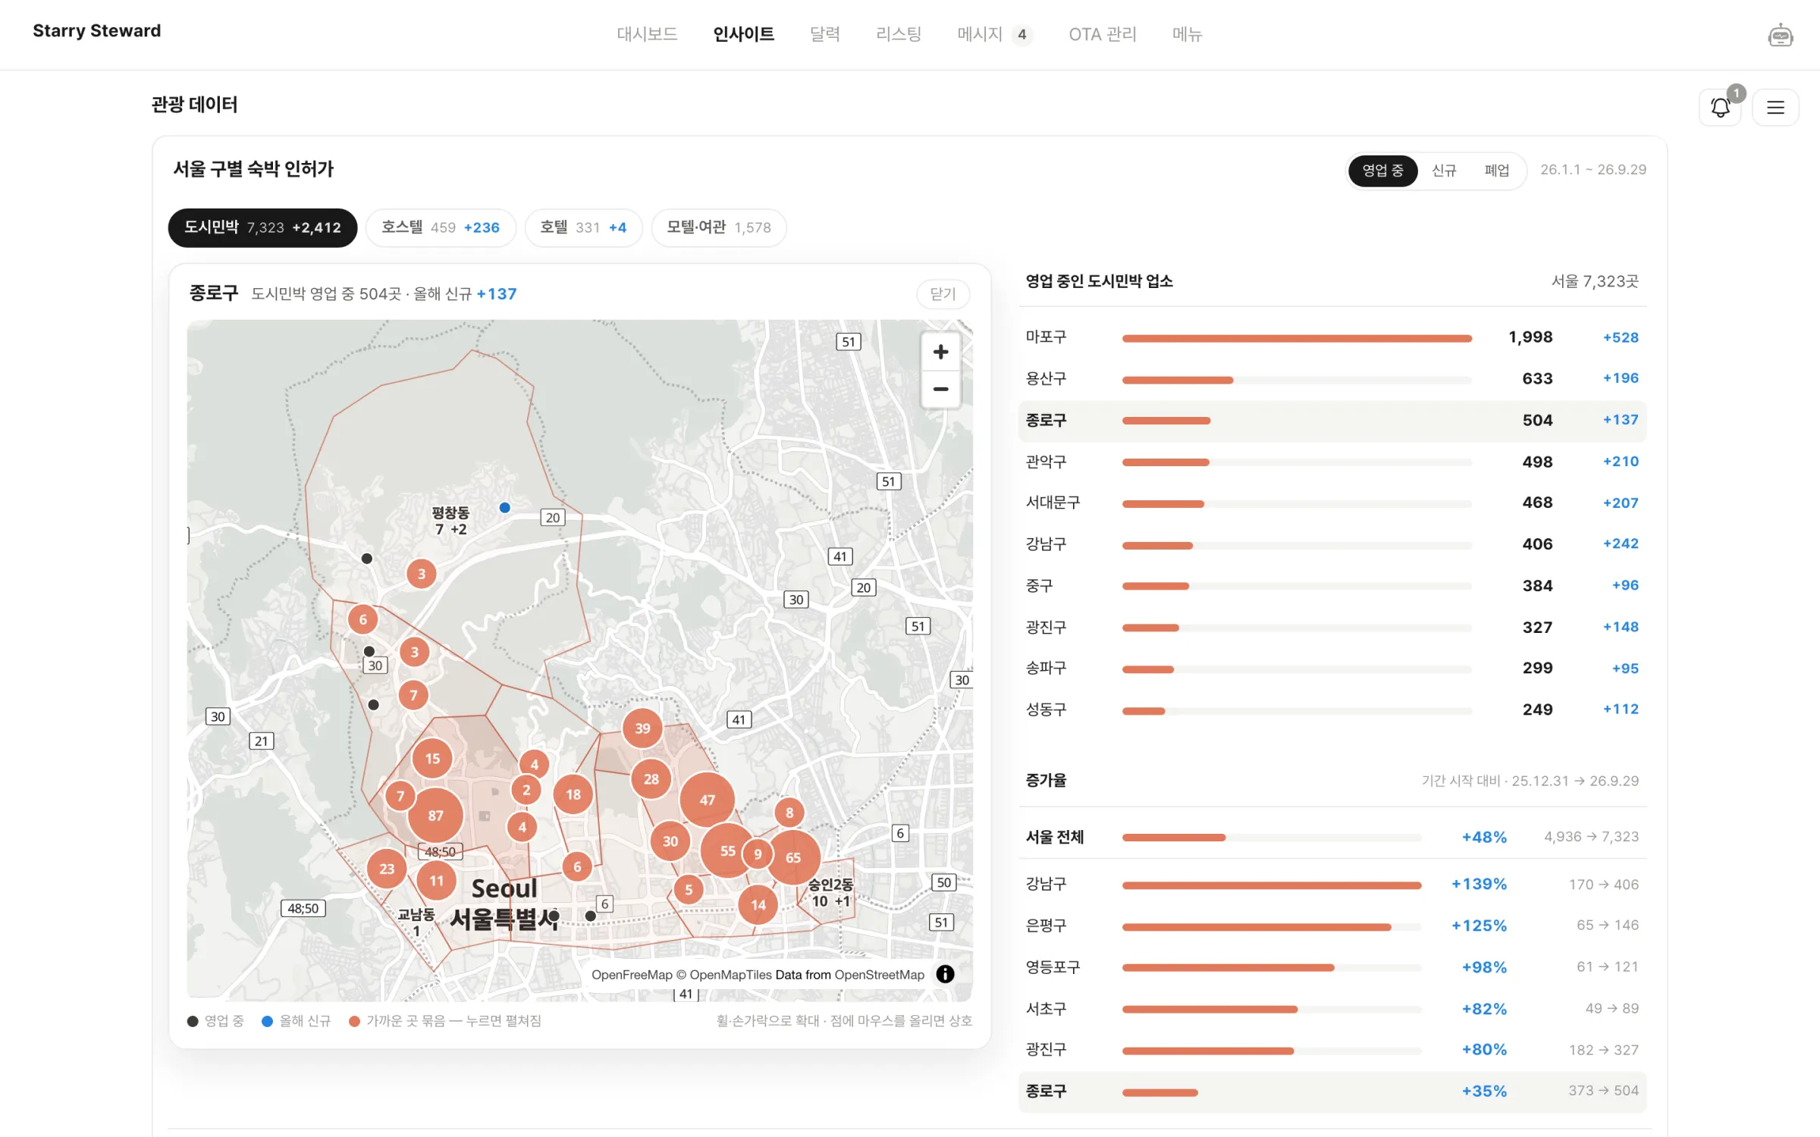Select 영등포구 in the 증가율 list
1820x1137 pixels.
pos(1332,967)
